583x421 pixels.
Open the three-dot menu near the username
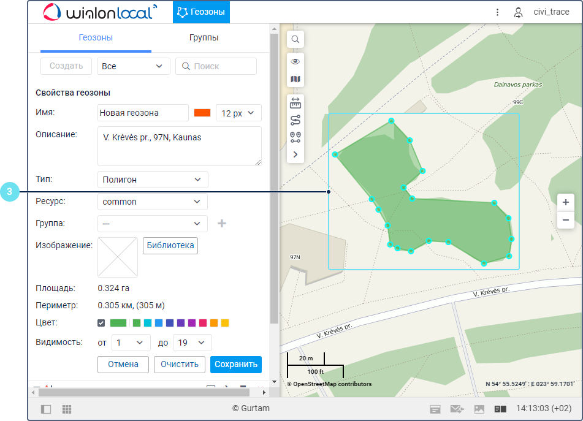click(x=497, y=12)
